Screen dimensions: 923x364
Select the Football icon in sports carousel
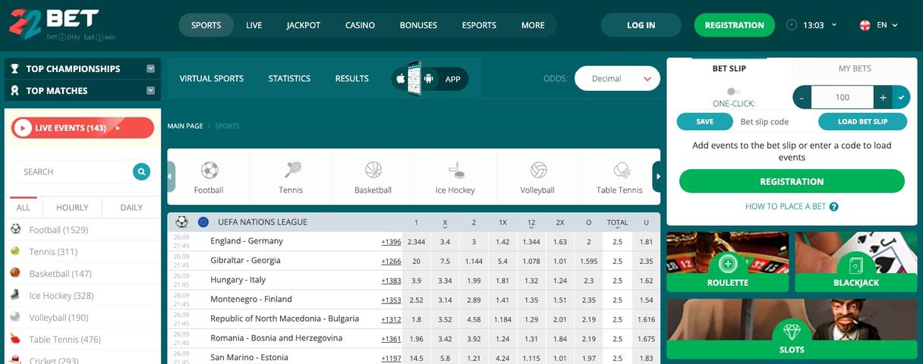[209, 169]
